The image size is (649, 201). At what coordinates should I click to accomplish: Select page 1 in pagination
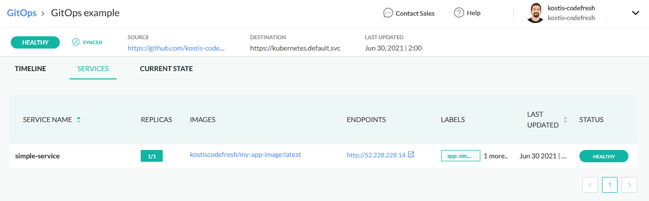(610, 185)
